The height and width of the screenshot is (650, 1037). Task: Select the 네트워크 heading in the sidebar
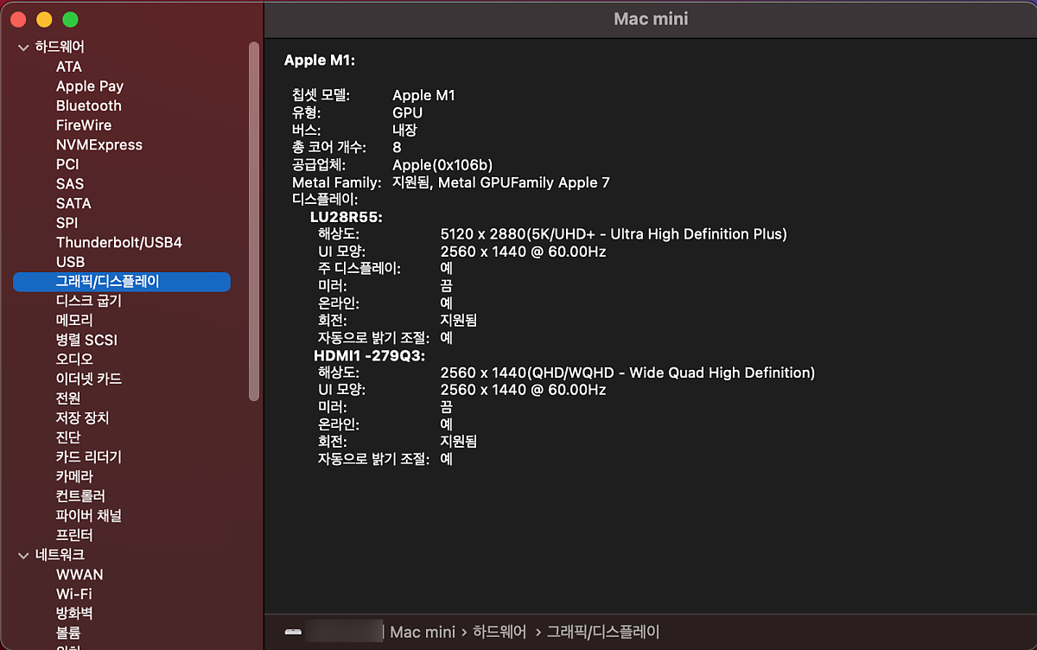60,555
